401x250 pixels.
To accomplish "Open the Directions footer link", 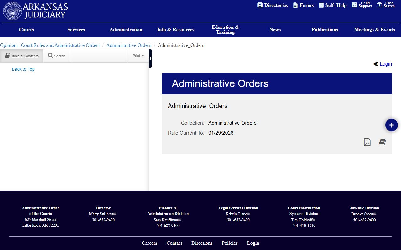I will 202,243.
